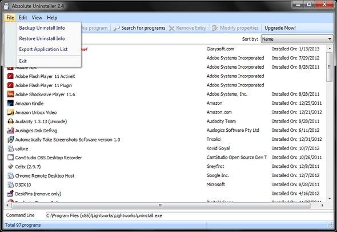Click Upgrade Now! button

point(280,28)
